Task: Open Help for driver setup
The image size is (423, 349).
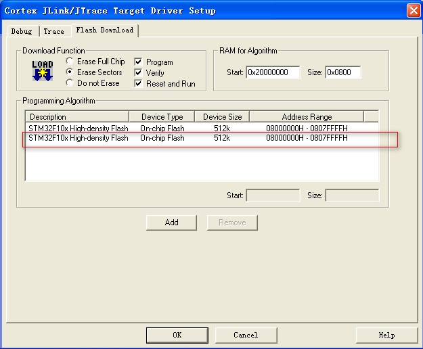Action: 386,335
